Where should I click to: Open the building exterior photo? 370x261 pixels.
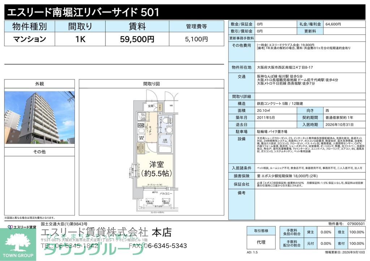(39, 117)
